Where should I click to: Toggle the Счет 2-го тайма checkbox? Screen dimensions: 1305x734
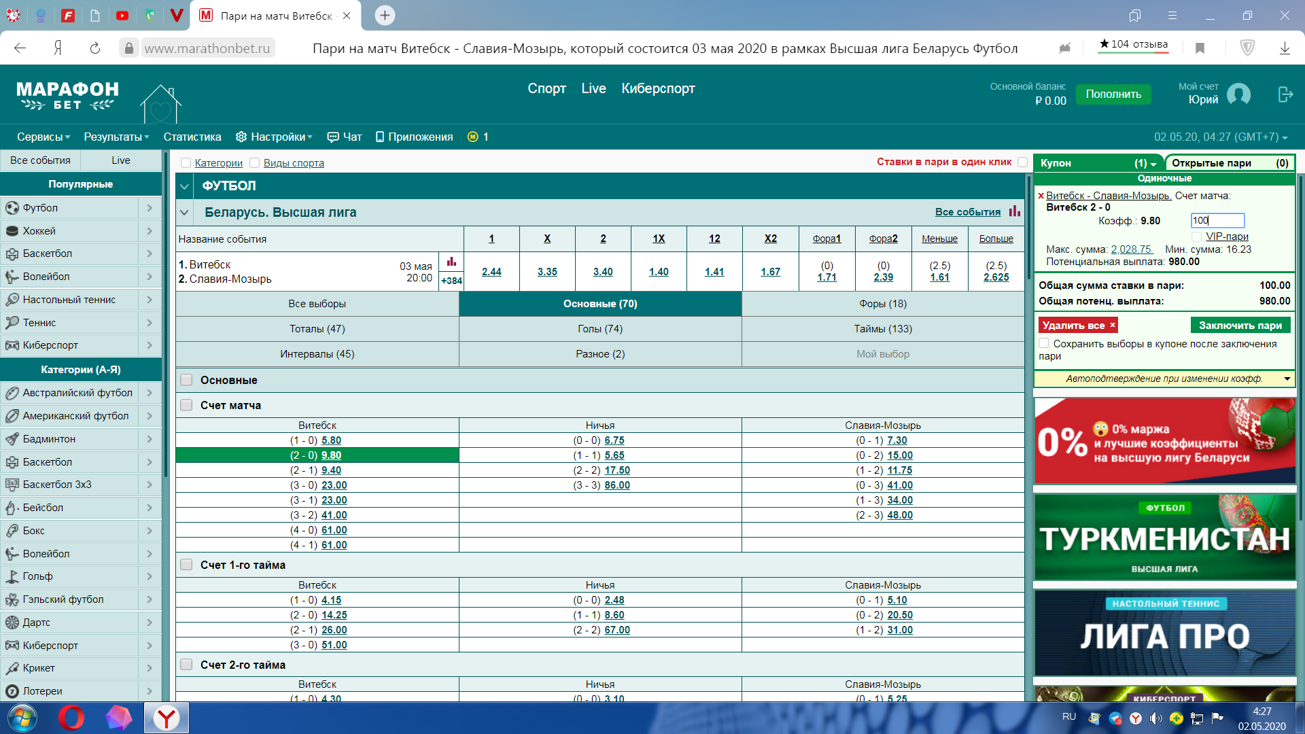point(186,665)
